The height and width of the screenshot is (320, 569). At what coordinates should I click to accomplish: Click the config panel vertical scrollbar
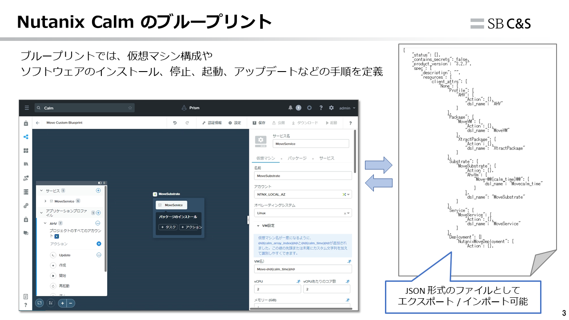click(x=355, y=151)
